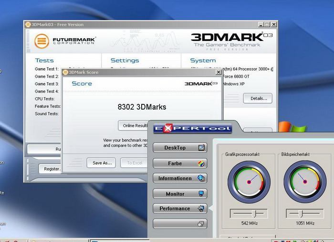Click the '64 Processor 3000+' system text

251,69
